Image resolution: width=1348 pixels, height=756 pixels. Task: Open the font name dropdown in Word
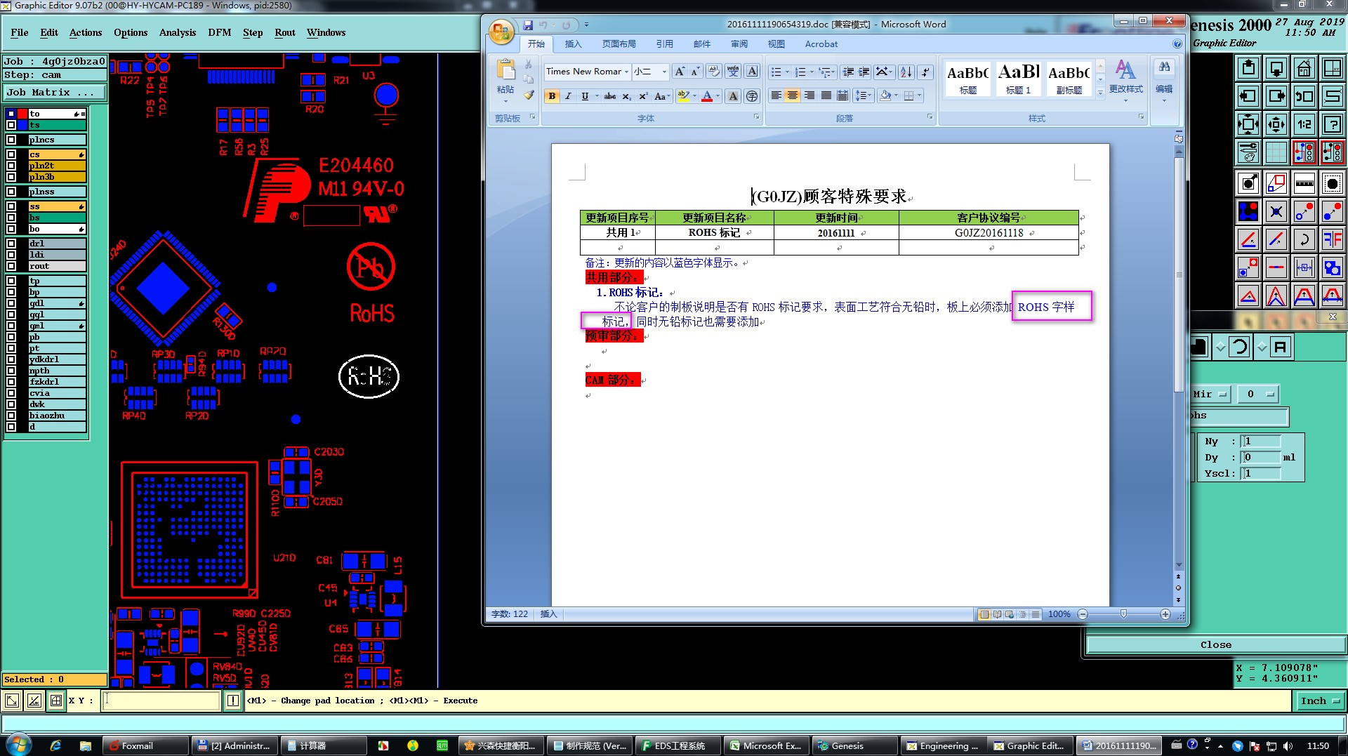[626, 72]
